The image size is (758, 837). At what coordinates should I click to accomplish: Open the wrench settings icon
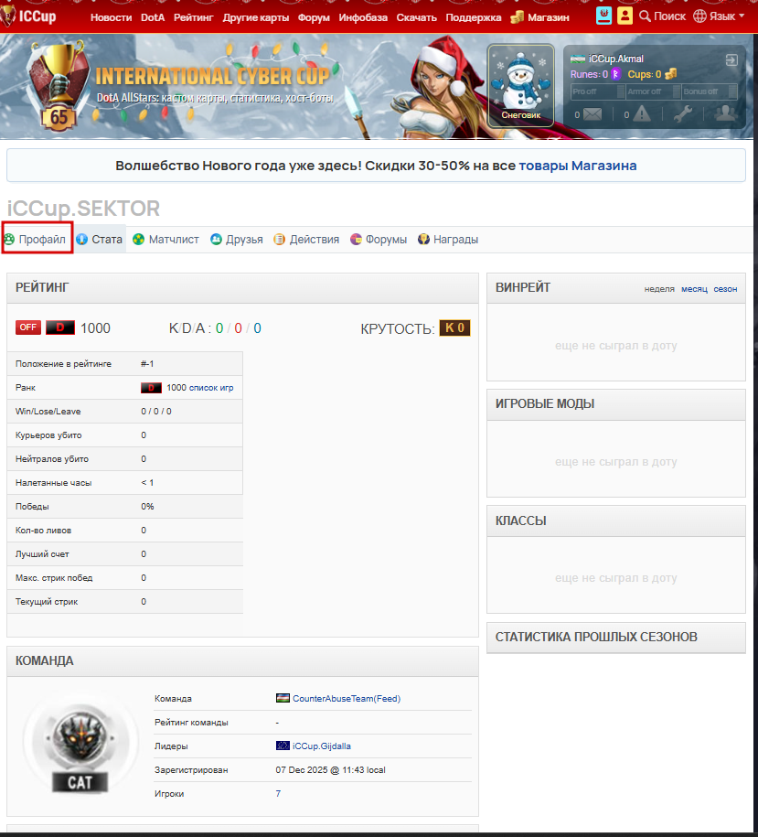coord(683,113)
